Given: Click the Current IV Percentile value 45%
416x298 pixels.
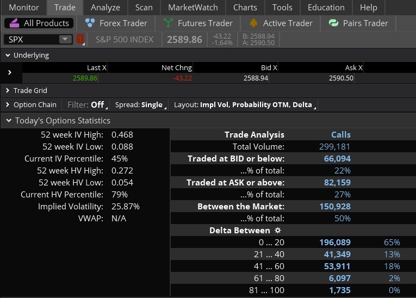Looking at the screenshot, I should tap(120, 159).
